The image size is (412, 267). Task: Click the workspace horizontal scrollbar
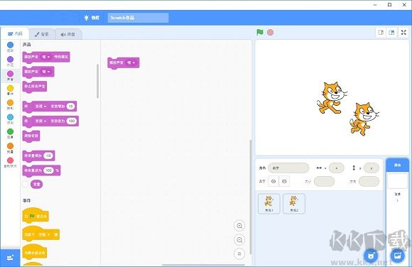coord(203,265)
